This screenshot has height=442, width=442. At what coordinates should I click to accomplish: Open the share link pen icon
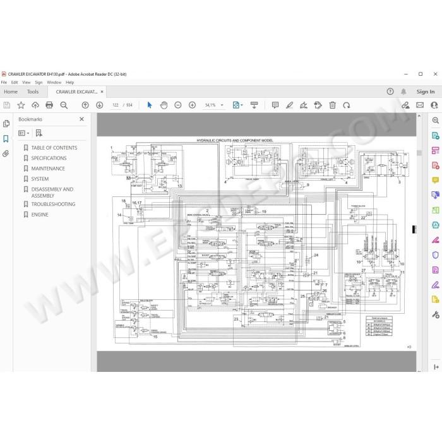pos(405,105)
